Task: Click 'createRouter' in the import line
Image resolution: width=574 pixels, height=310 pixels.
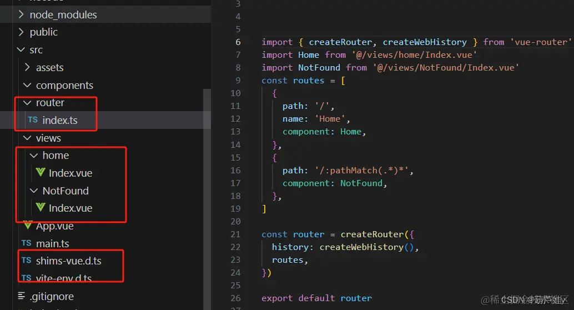Action: (x=340, y=42)
